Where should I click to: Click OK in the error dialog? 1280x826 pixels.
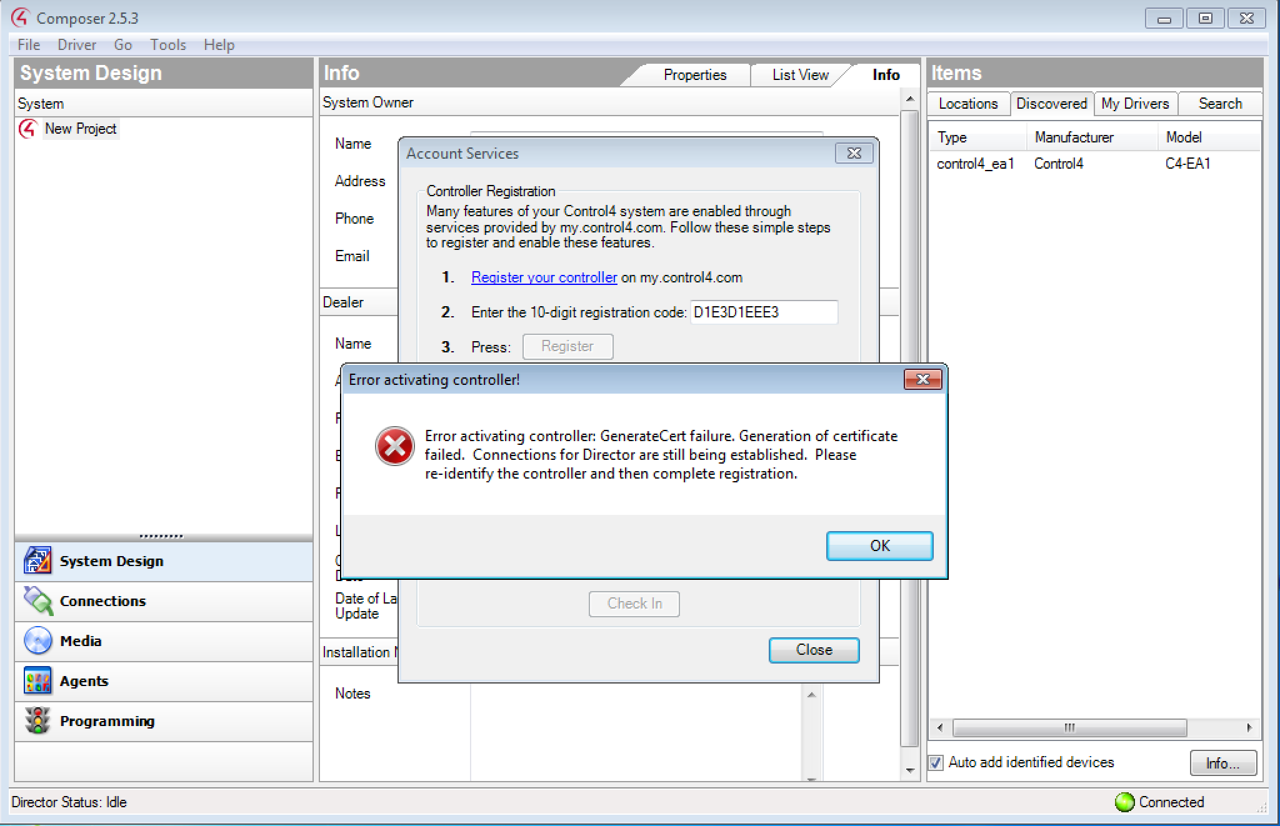click(879, 545)
